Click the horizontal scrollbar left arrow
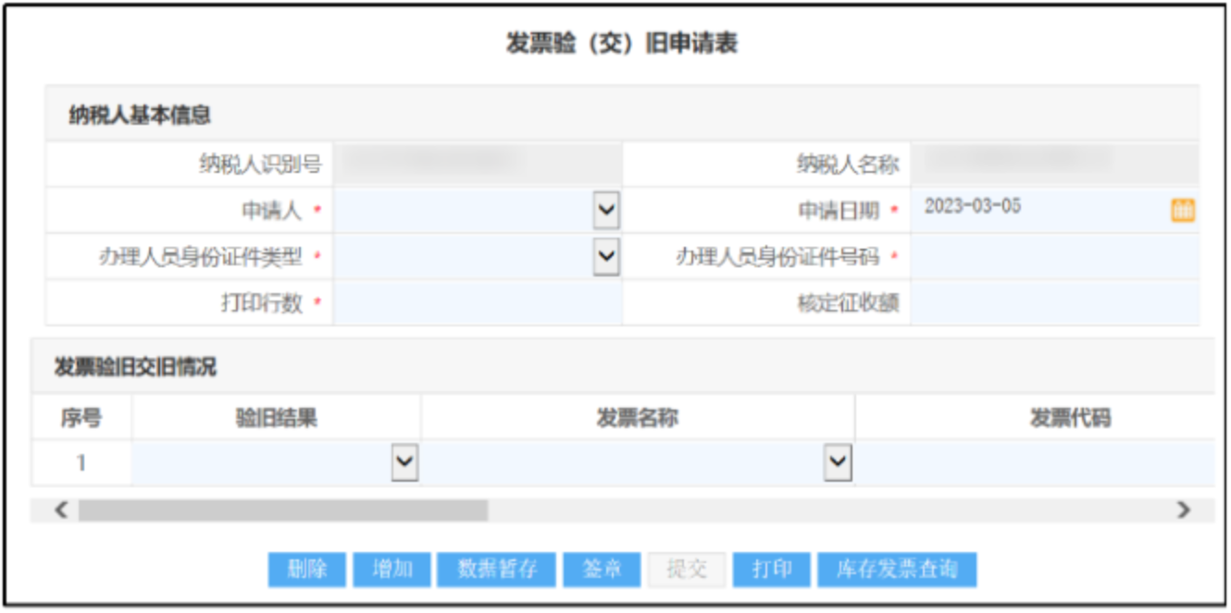Viewport: 1231px width, 613px height. click(x=61, y=509)
